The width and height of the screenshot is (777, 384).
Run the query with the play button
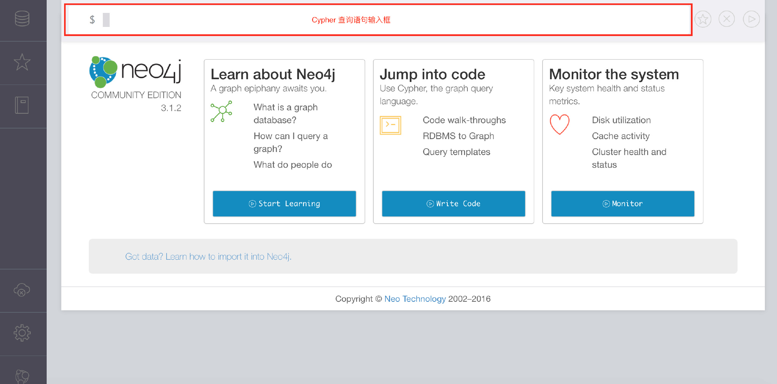tap(752, 19)
